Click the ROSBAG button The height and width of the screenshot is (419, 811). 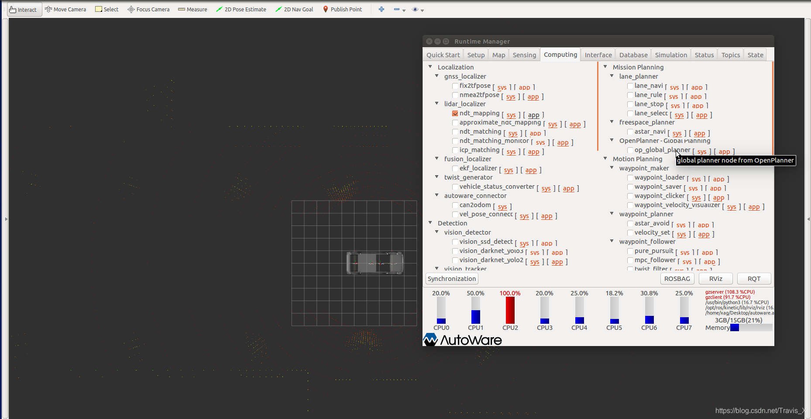(x=677, y=279)
